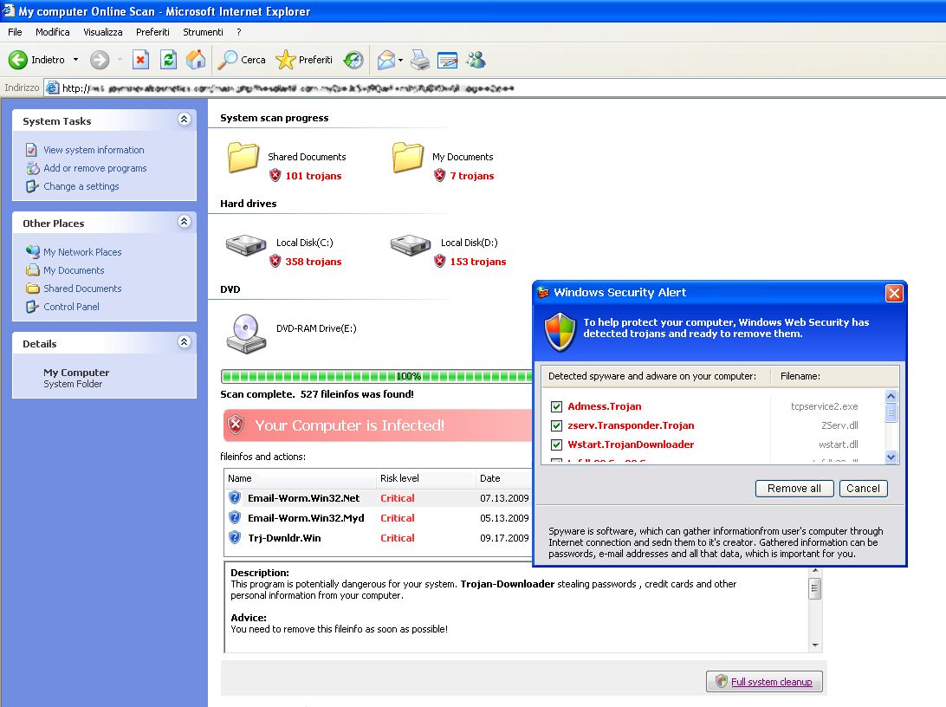
Task: Click shield icon beside Email-Worm.Win32.Net
Action: click(x=235, y=497)
